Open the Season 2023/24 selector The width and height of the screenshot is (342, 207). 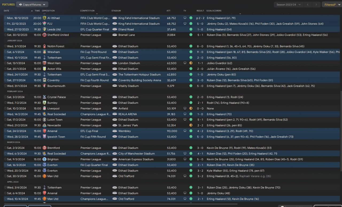tap(289, 5)
